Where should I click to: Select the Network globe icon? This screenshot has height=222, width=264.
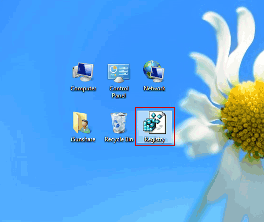pyautogui.click(x=154, y=71)
